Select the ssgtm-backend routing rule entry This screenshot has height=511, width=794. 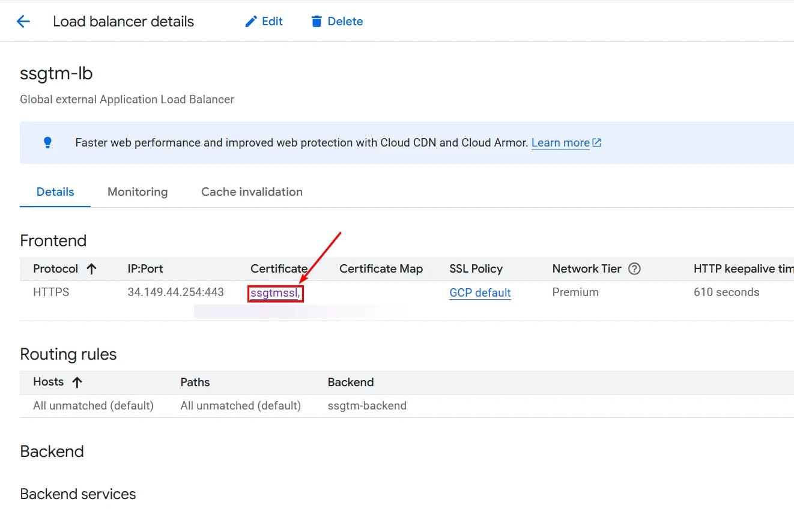(x=367, y=405)
